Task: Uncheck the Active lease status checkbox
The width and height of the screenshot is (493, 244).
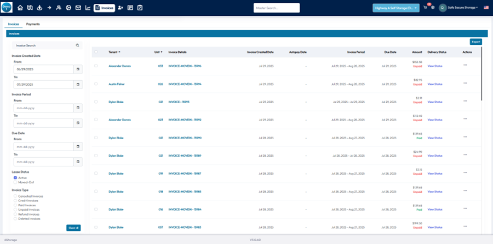Action: [15, 177]
